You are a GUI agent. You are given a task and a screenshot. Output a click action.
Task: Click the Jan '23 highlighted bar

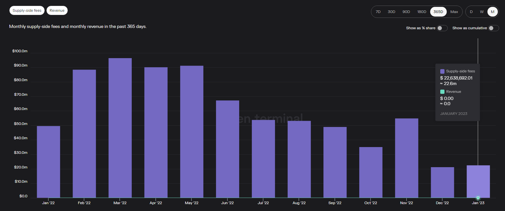478,181
